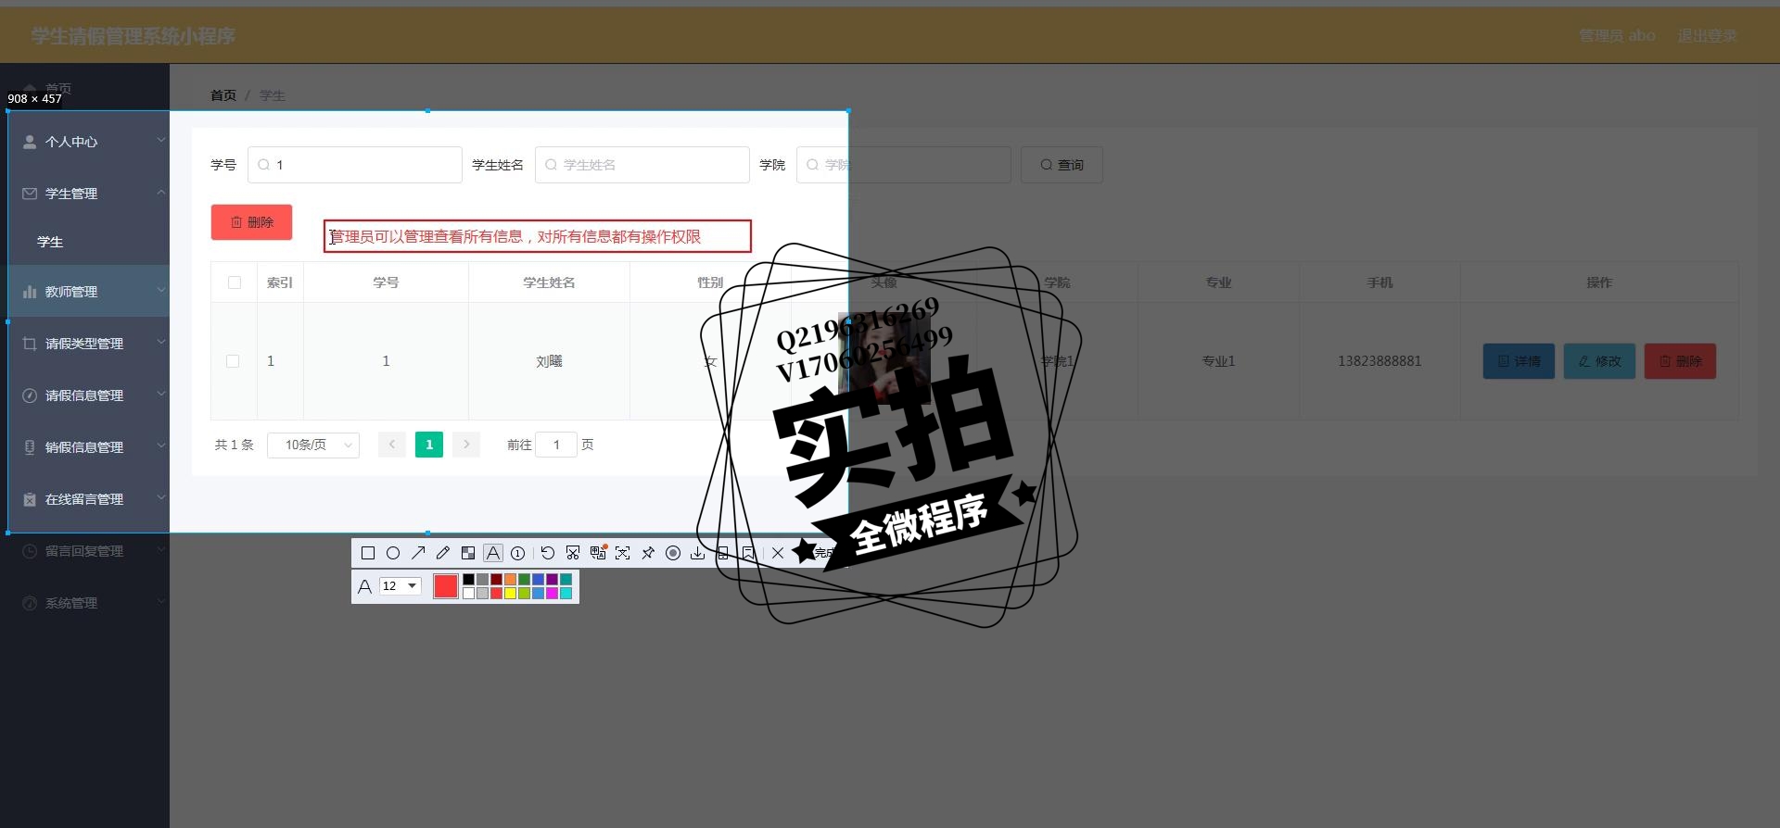Click the red 删除 batch delete button
The height and width of the screenshot is (828, 1780).
251,222
